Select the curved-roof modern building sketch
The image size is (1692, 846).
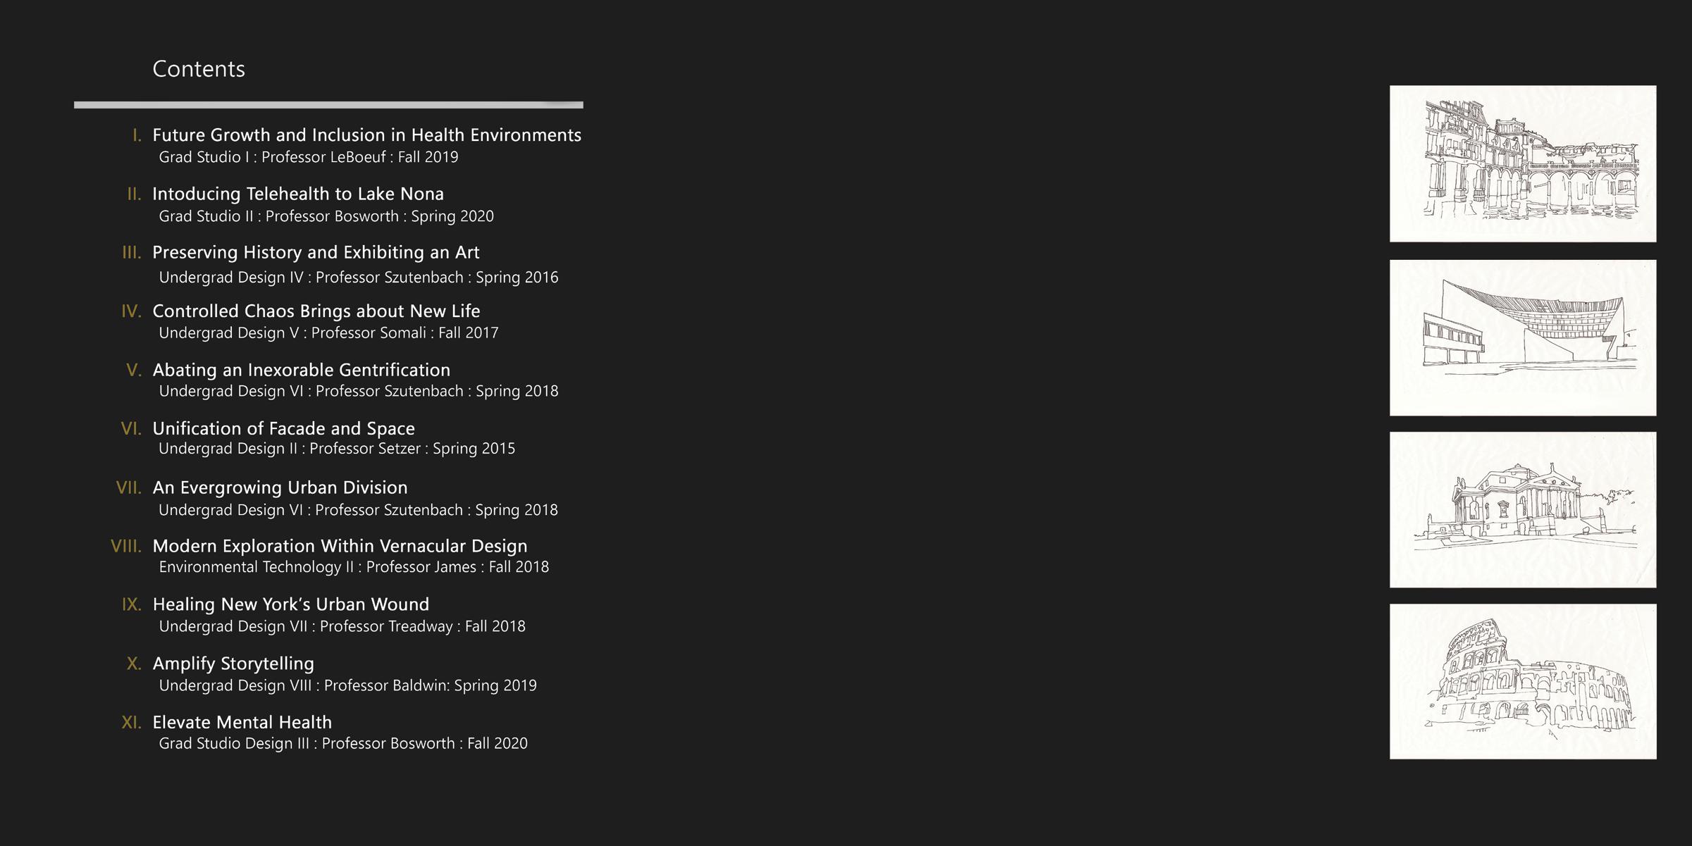(1523, 337)
